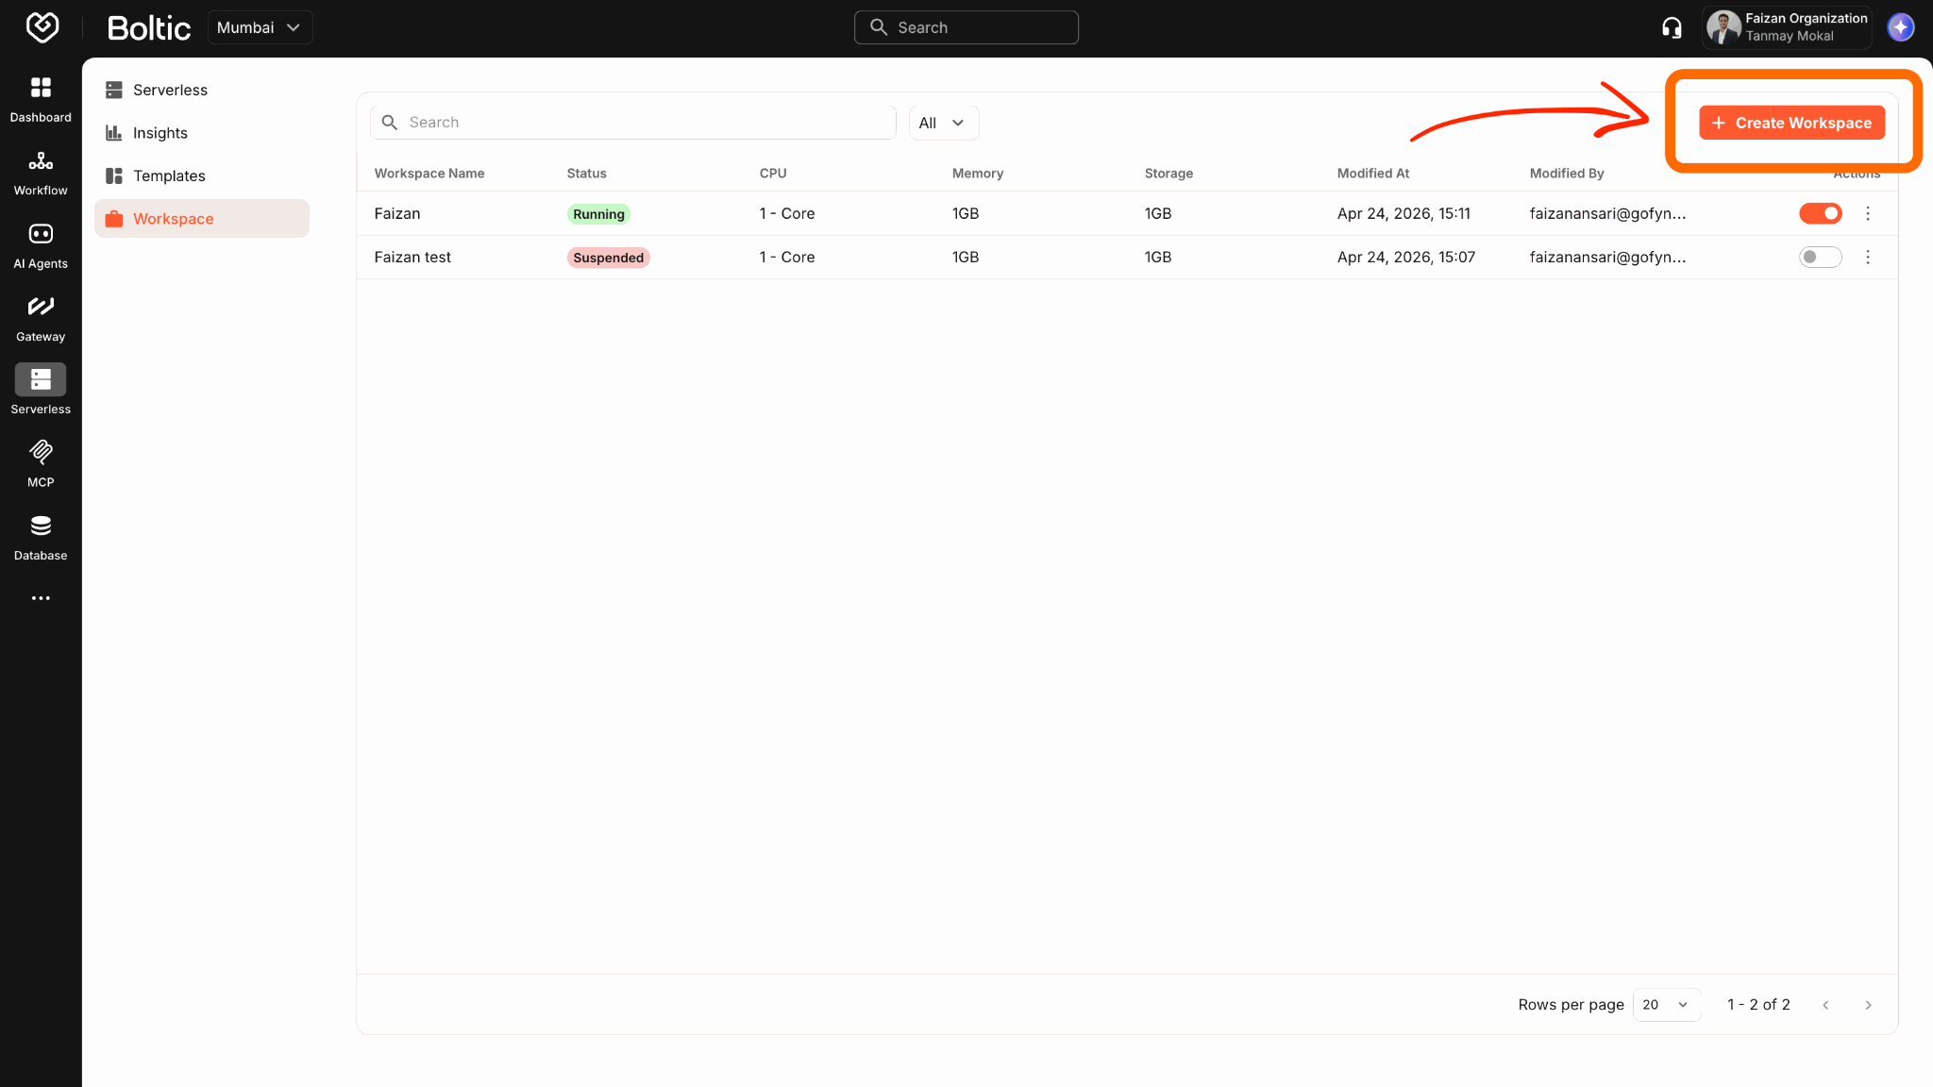Go to Gateway in left rail
The height and width of the screenshot is (1087, 1933).
coord(41,319)
